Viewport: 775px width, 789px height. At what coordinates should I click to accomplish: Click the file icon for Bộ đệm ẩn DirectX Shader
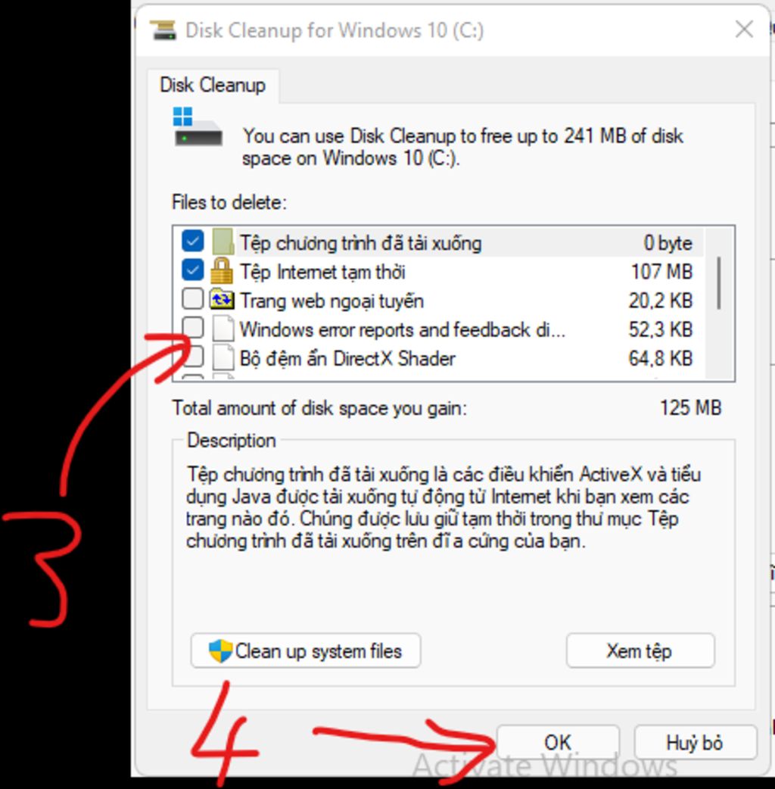point(223,357)
